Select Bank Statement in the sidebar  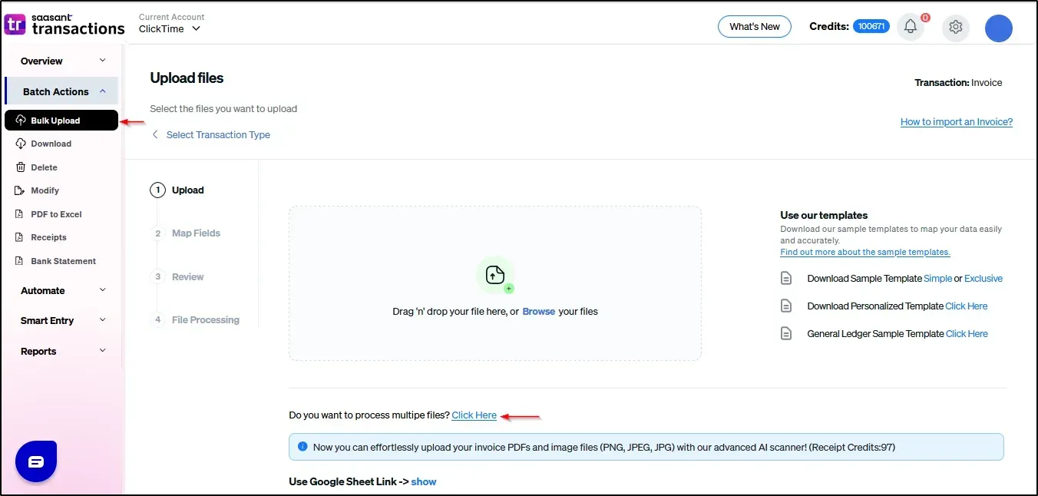pyautogui.click(x=63, y=261)
